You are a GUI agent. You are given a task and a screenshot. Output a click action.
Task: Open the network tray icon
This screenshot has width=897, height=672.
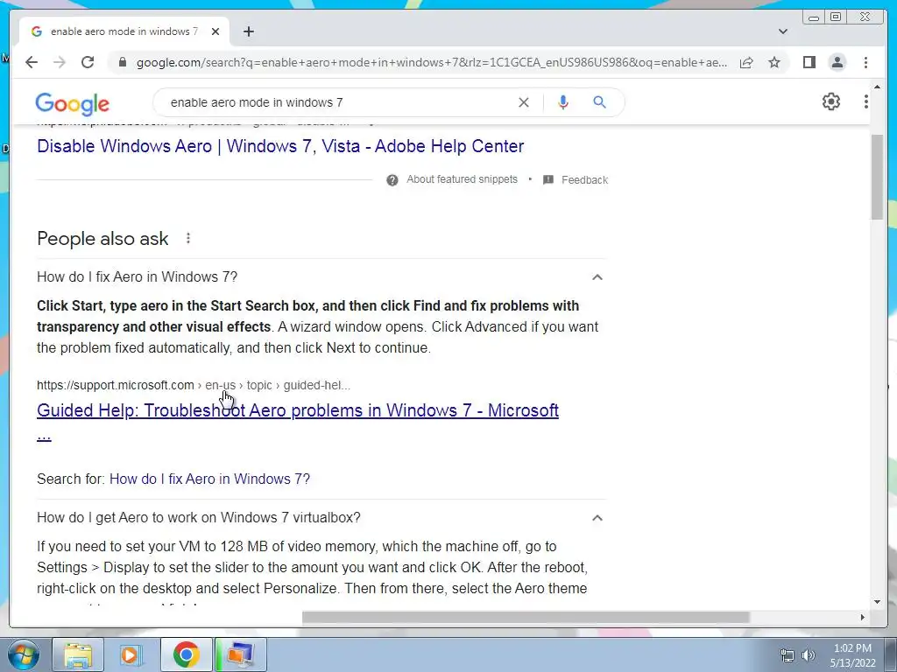click(788, 655)
